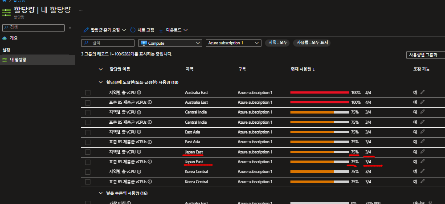Check the Central India 표준 BS 제품군 row

click(x=88, y=122)
